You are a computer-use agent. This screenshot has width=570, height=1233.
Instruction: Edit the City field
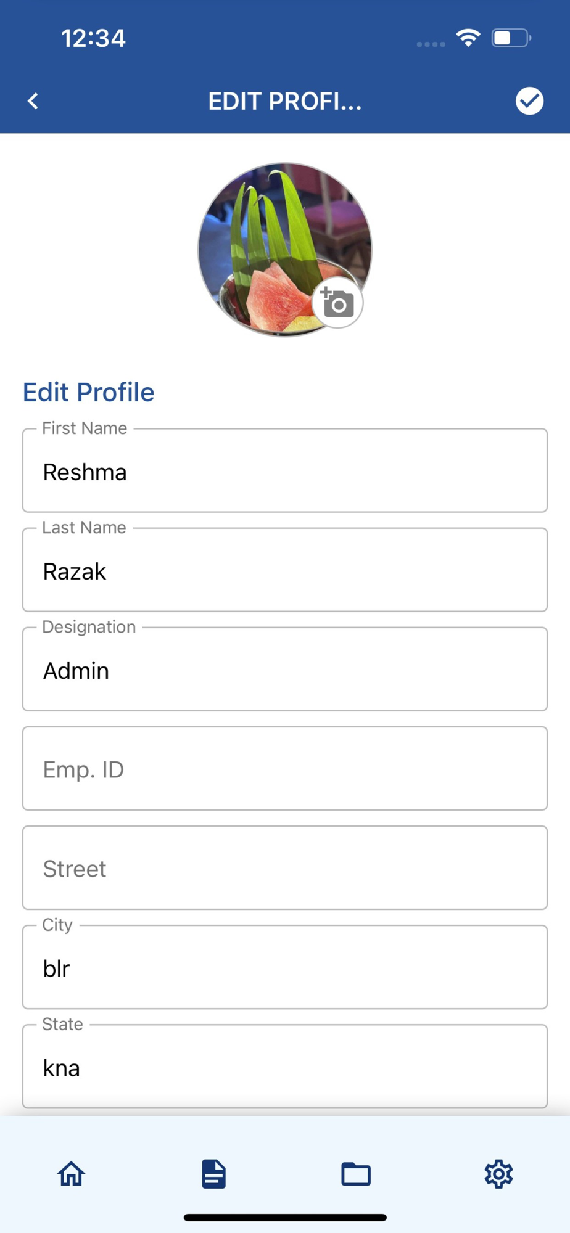285,968
